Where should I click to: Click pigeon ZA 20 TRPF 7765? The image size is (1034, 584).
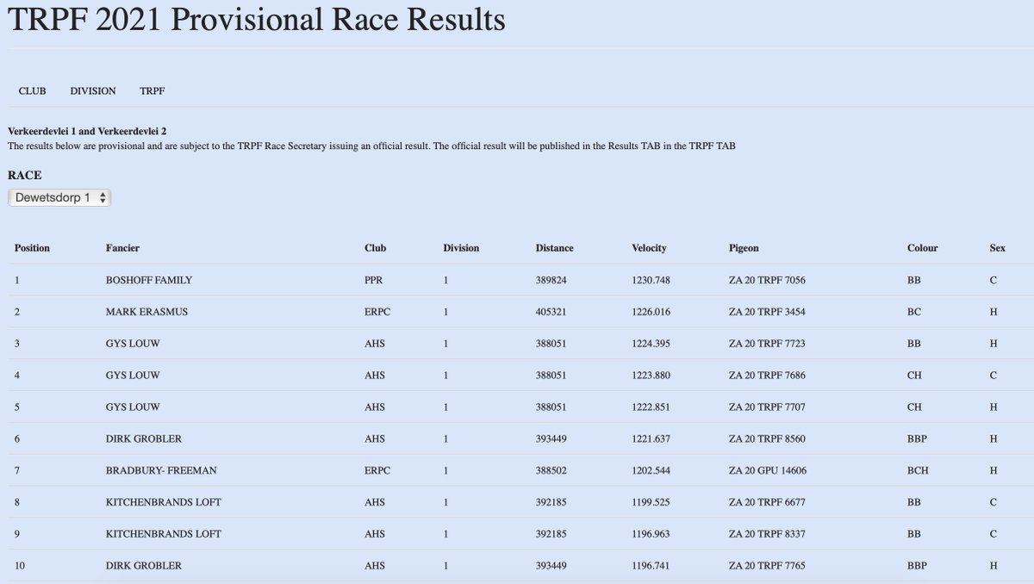pos(767,566)
